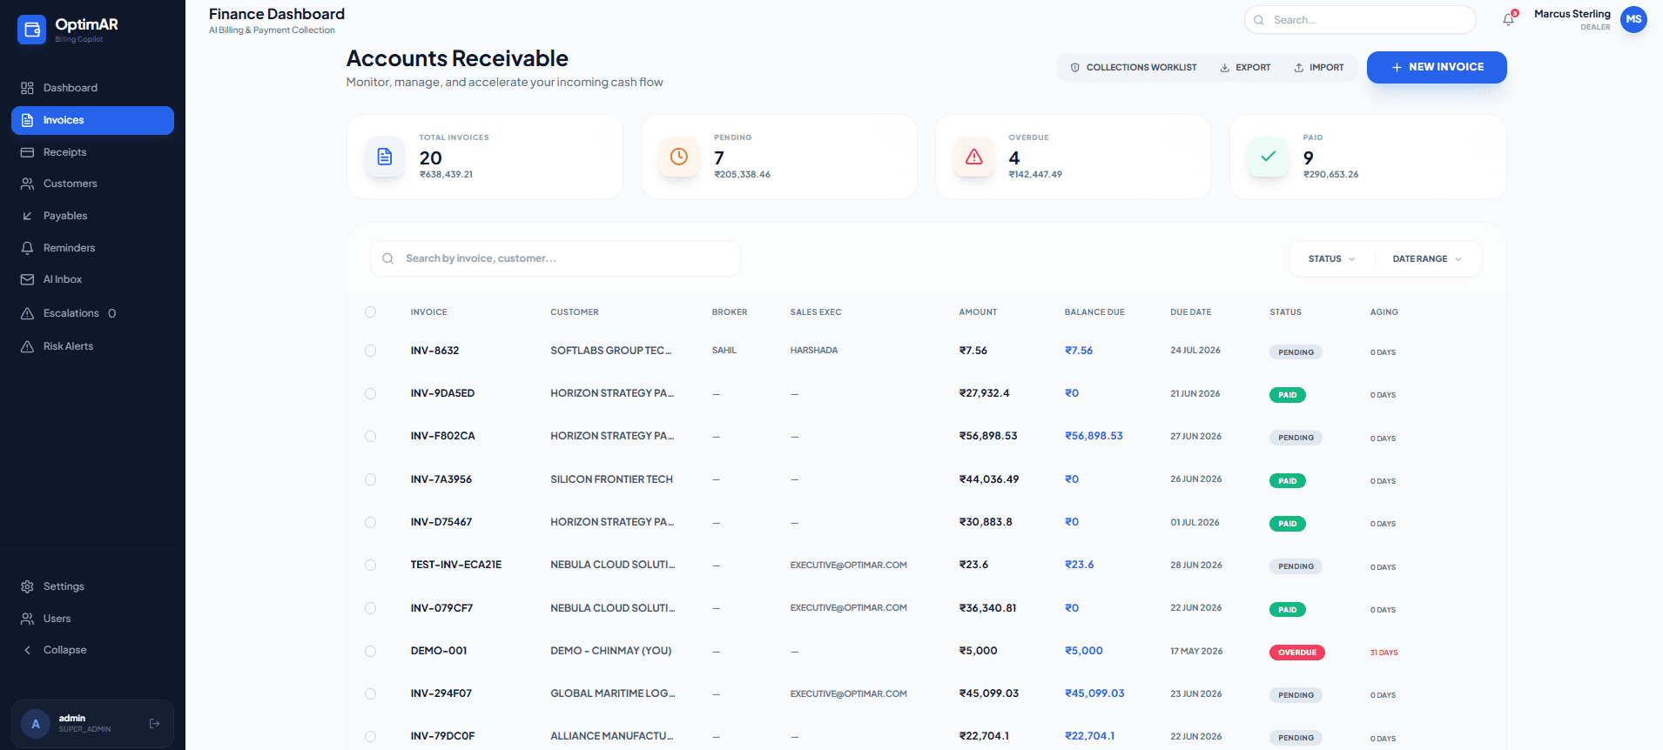Click the OVERDUE status badge for DEMO-001
The width and height of the screenshot is (1663, 750).
coord(1297,653)
